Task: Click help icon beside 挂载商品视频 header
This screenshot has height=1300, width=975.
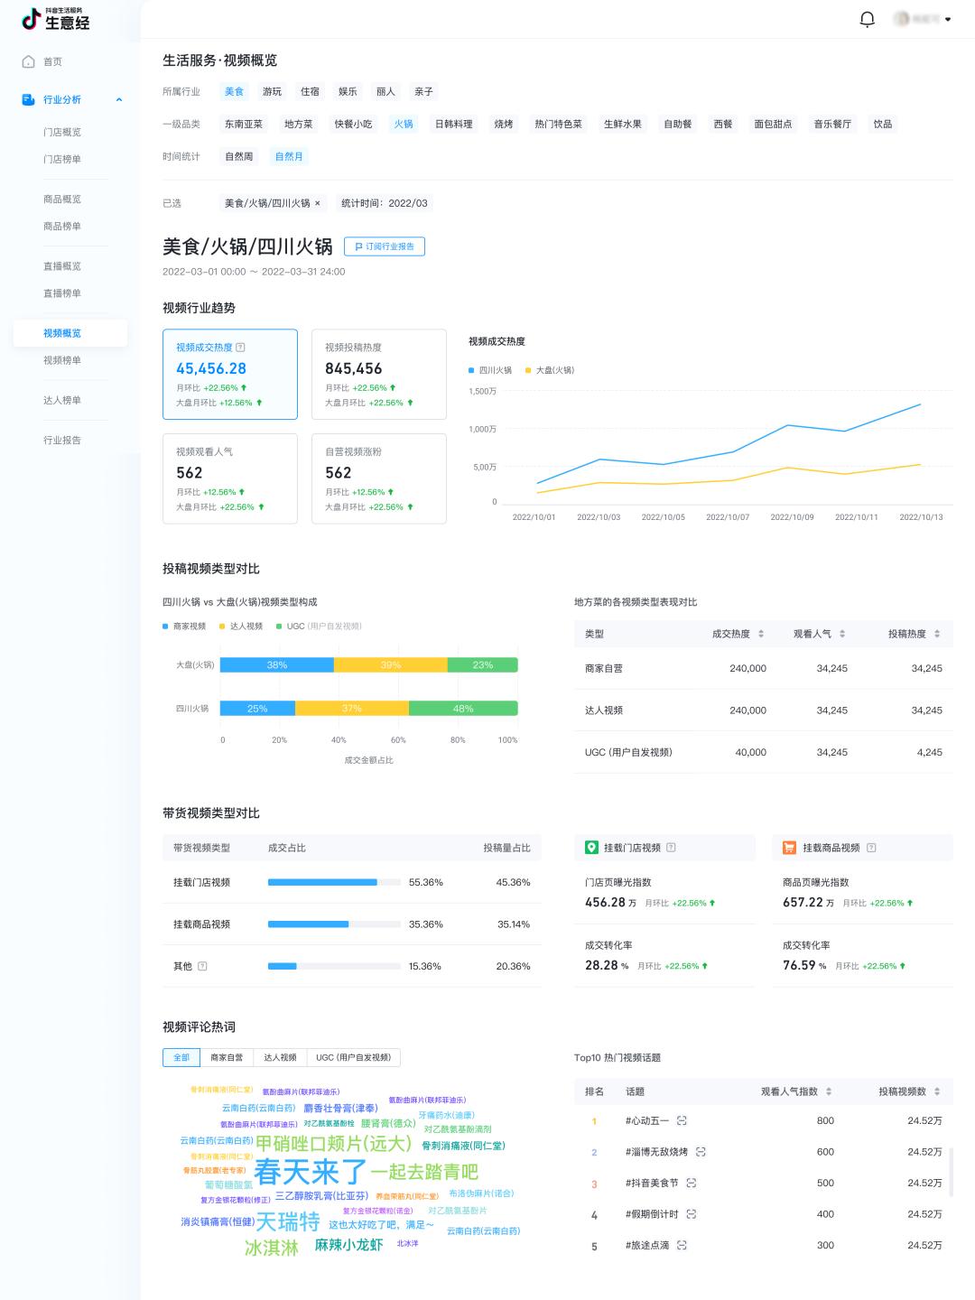Action: [871, 848]
